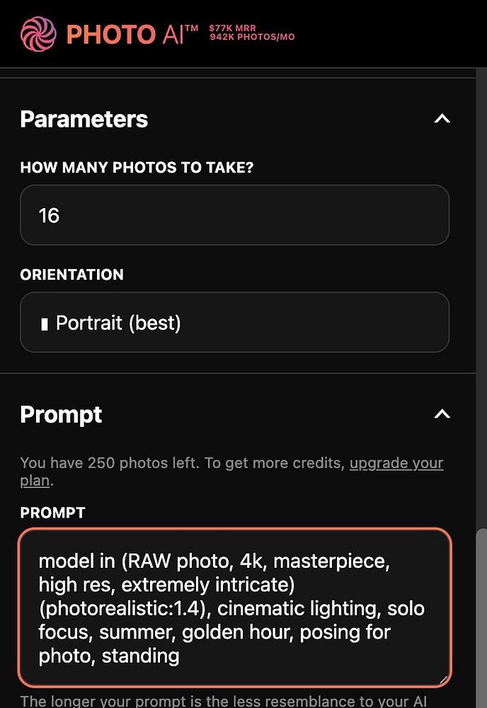Click the "HOW MANY PHOTOS TO TAKE?" label

tap(137, 168)
